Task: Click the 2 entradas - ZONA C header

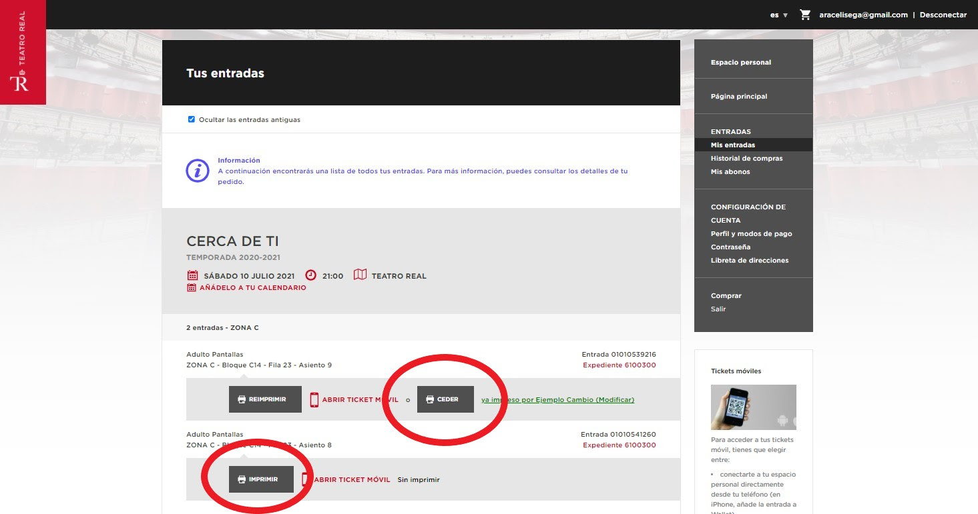Action: 222,327
